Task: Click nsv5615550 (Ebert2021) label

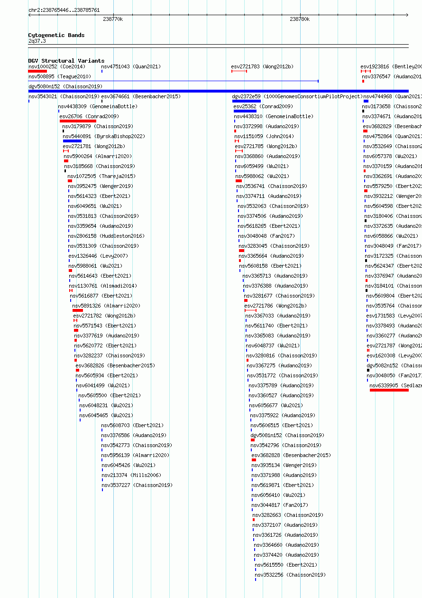Action: pyautogui.click(x=286, y=565)
